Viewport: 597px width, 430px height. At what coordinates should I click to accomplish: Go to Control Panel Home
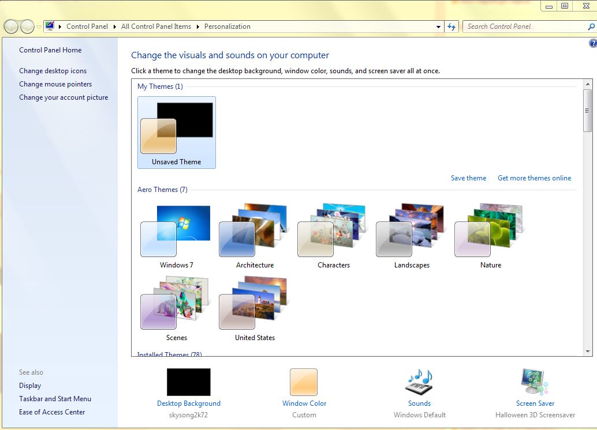[x=50, y=50]
